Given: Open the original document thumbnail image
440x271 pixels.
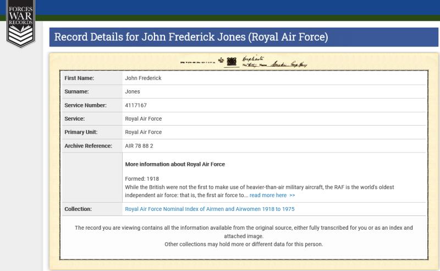Looking at the screenshot, I should click(x=244, y=61).
